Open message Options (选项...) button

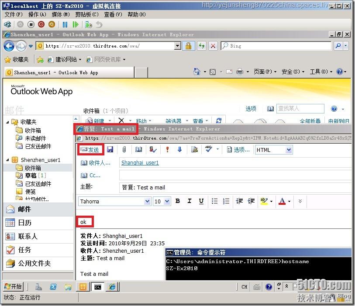pos(238,150)
